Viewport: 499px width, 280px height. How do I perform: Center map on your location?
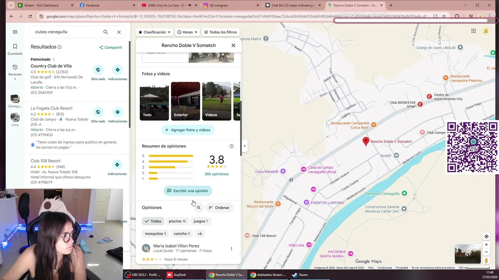[486, 236]
